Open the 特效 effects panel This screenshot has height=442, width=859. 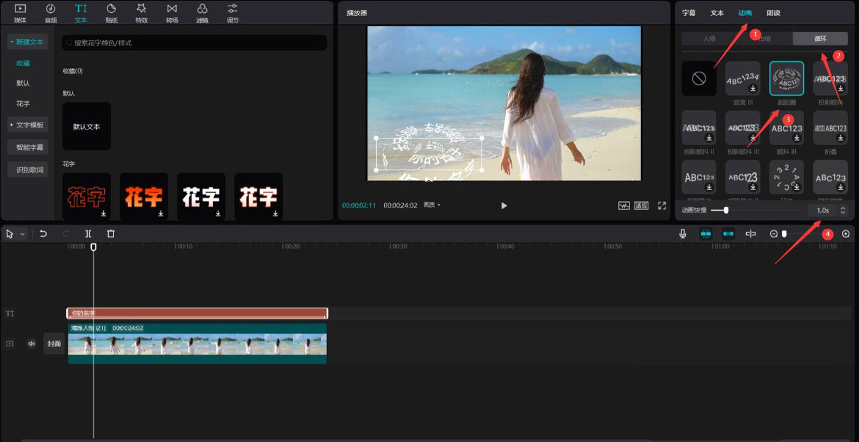coord(141,12)
